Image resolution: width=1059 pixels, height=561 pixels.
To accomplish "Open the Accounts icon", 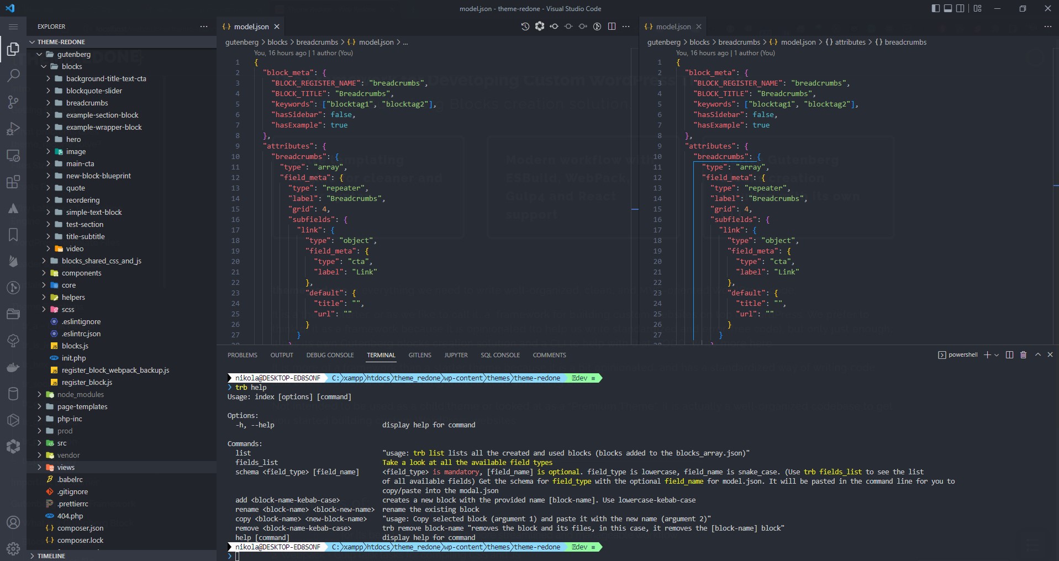I will (13, 522).
